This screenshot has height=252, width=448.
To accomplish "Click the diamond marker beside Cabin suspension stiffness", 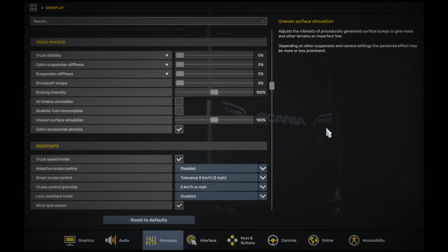I will [167, 64].
